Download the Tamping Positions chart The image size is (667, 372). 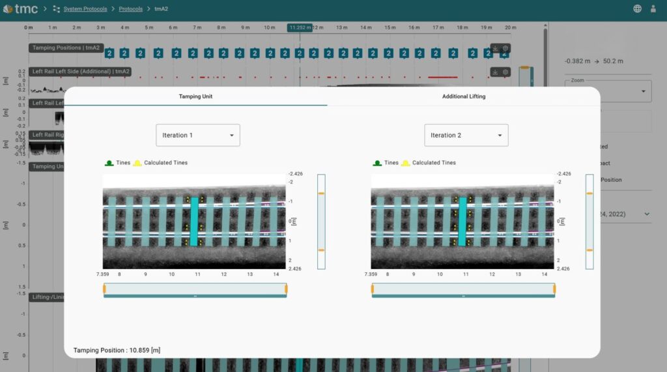click(x=495, y=48)
